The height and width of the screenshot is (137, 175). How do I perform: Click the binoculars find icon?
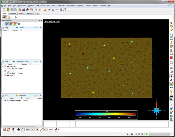24,10
